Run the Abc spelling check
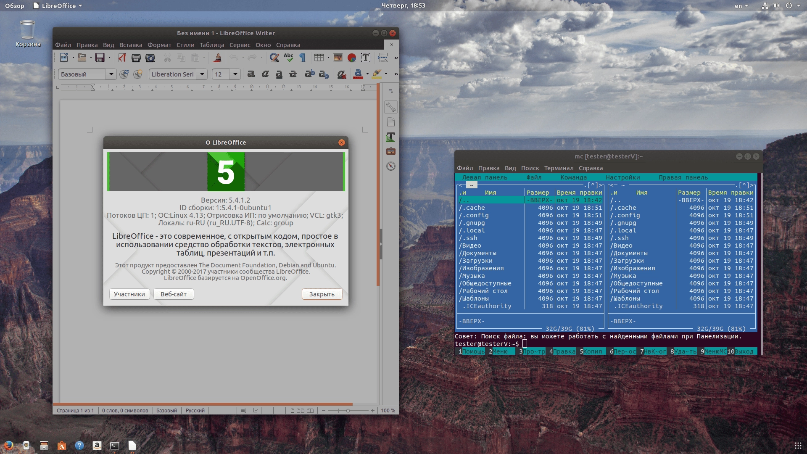 click(288, 58)
